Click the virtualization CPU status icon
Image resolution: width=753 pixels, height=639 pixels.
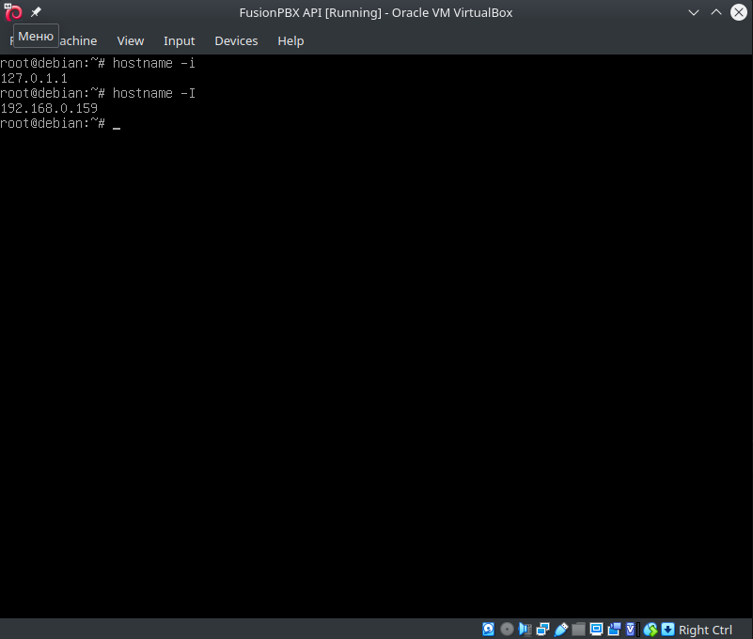click(x=632, y=629)
